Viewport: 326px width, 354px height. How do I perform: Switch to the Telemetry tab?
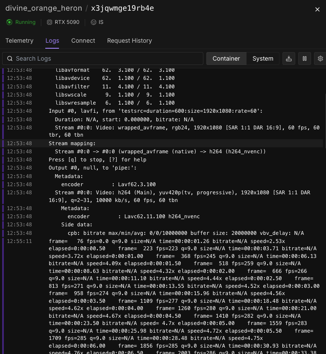click(19, 41)
